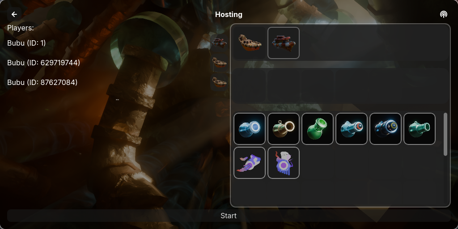Click ship thumbnail beside Bubu ID 87627084
Image resolution: width=458 pixels, height=229 pixels.
click(x=219, y=82)
